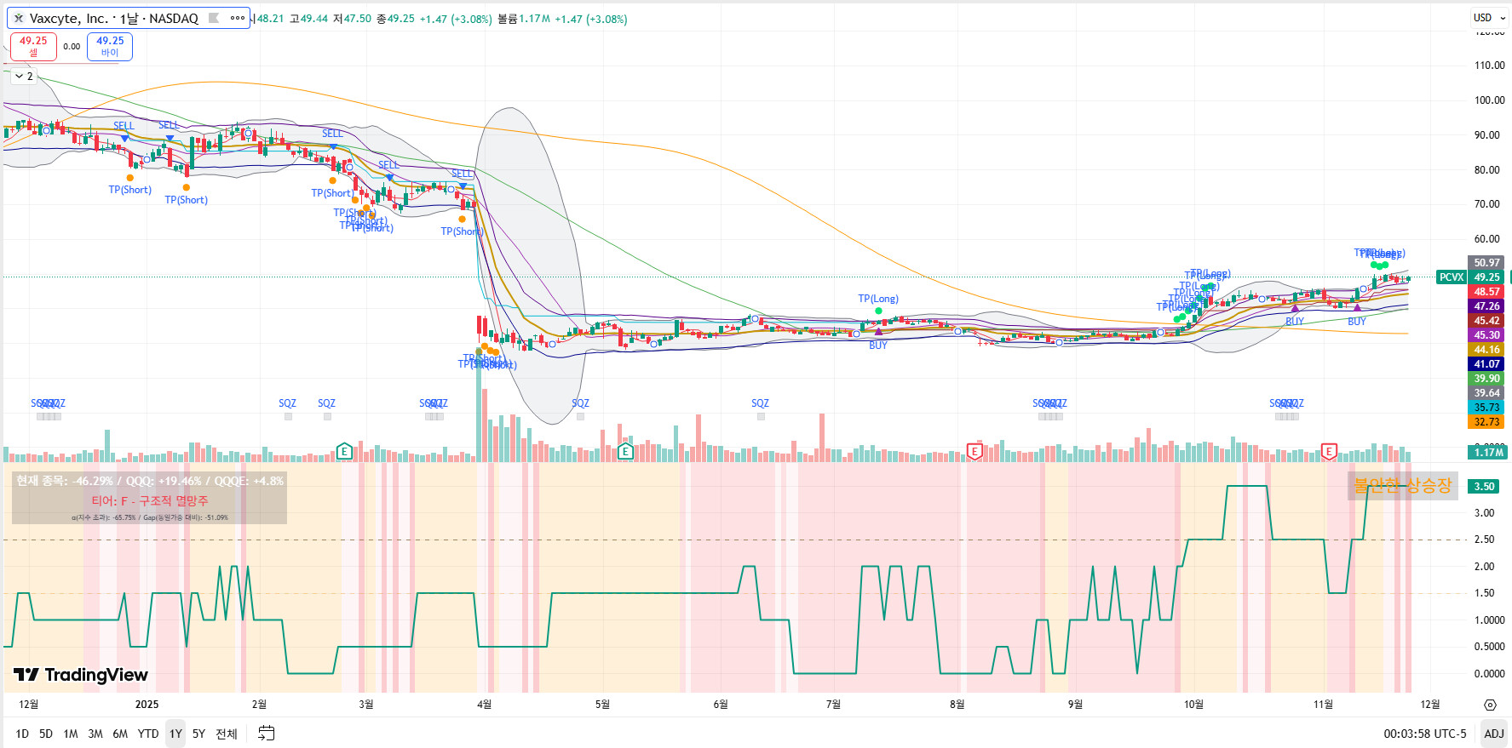Click the 볼륨 1.17M volume legend text
This screenshot has width=1512, height=748.
tap(523, 19)
